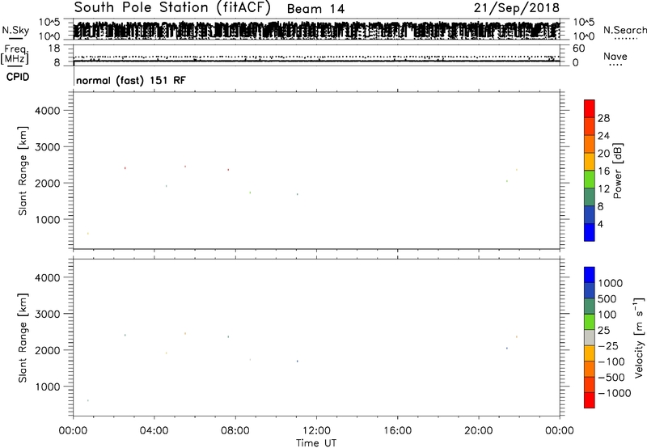This screenshot has width=647, height=448.
Task: Pick the red bottom segment of Velocity colorbar
Action: [590, 400]
